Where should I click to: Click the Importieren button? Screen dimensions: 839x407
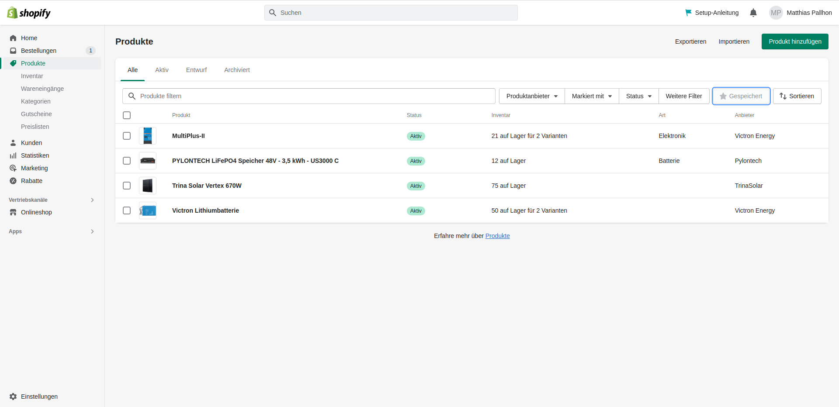point(734,41)
